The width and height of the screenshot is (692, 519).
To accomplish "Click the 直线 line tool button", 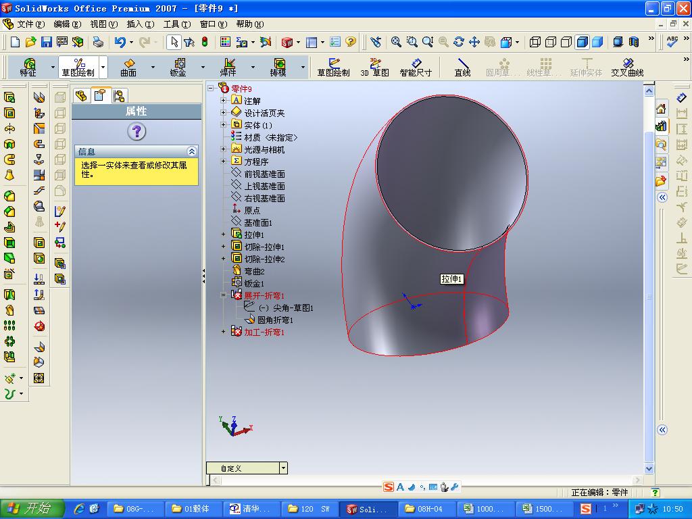I will coord(462,68).
